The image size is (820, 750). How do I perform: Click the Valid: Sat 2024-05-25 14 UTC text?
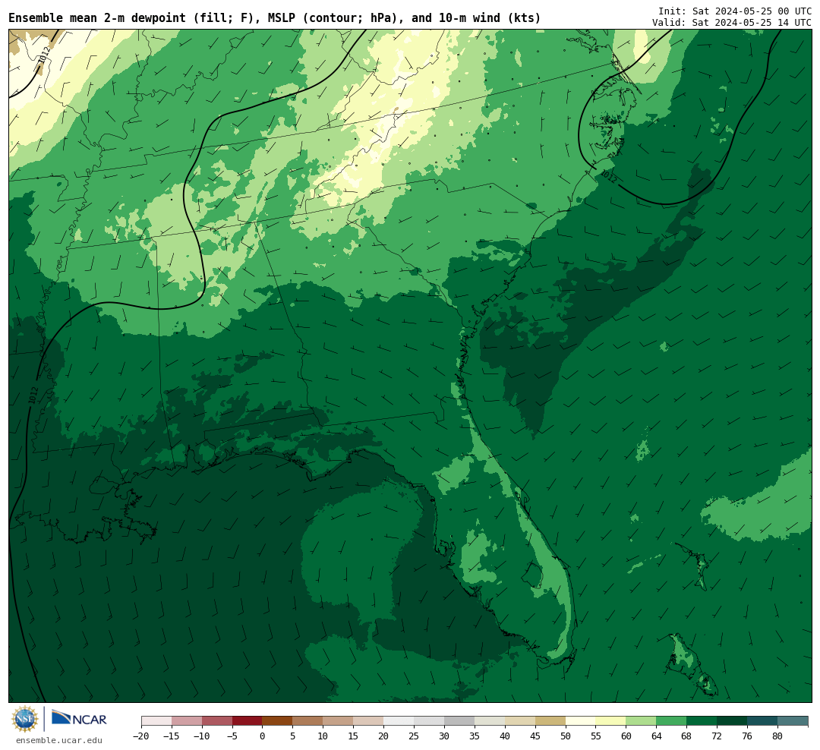[x=732, y=23]
